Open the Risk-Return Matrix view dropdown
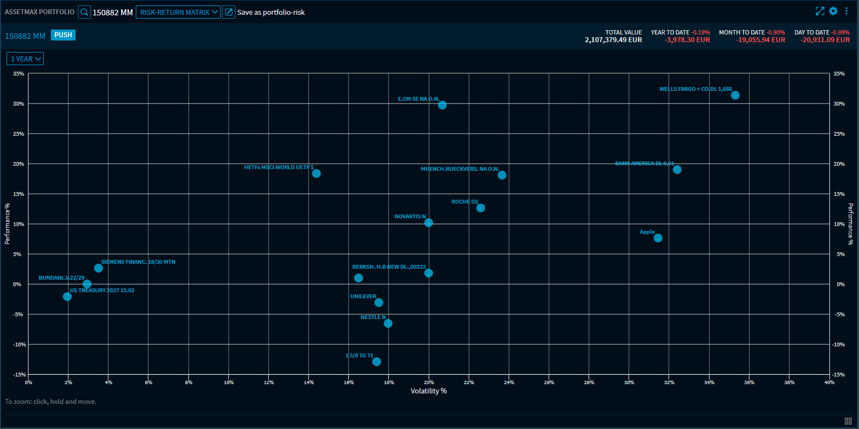The height and width of the screenshot is (429, 859). pyautogui.click(x=178, y=12)
